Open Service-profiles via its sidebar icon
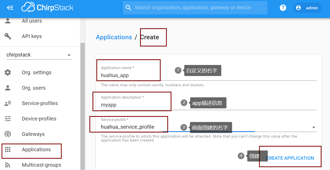The width and height of the screenshot is (330, 170). 8,103
